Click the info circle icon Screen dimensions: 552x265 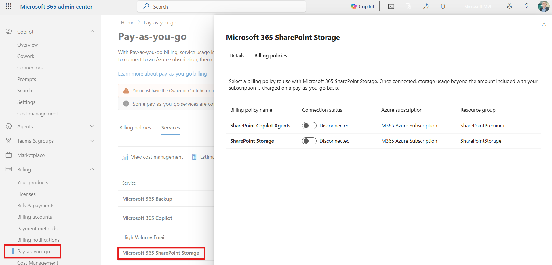pyautogui.click(x=126, y=104)
